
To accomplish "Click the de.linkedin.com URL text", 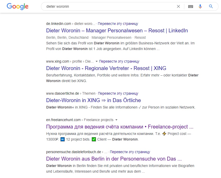I will [58, 24].
